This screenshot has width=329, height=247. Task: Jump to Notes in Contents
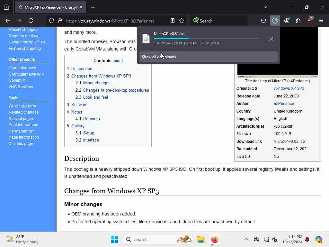coord(76,112)
